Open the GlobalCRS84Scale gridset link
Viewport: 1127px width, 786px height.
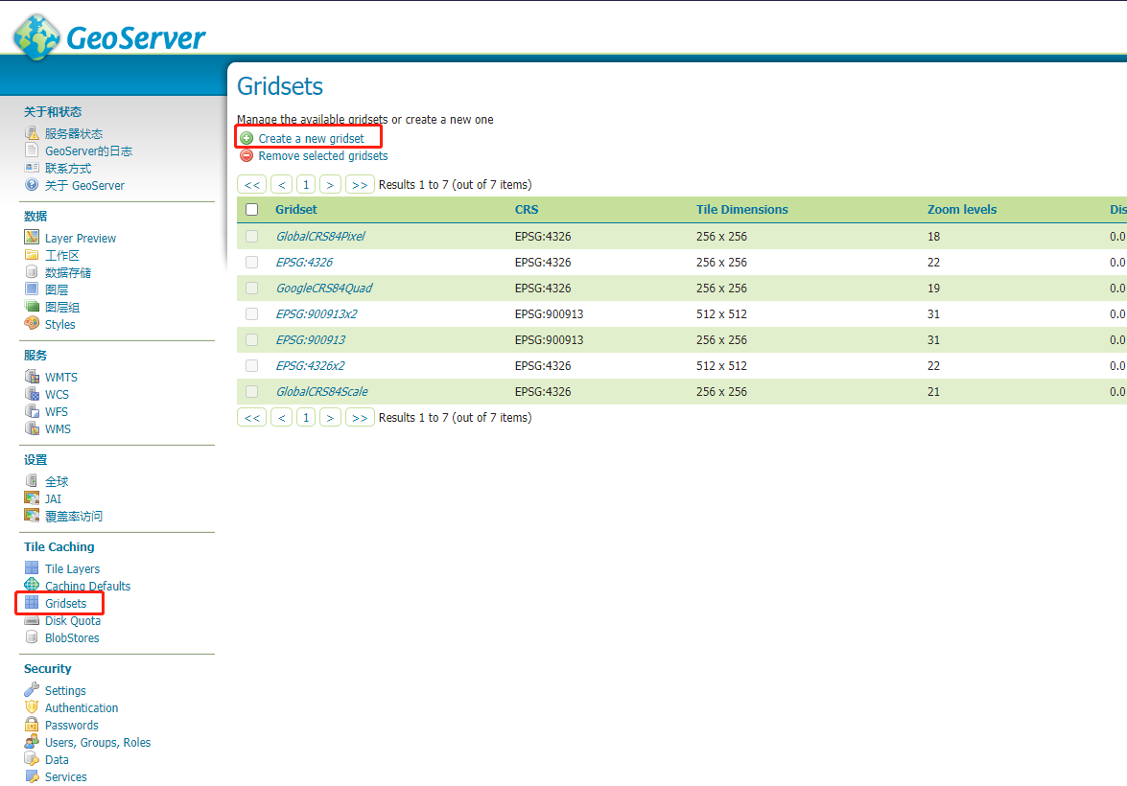point(322,392)
